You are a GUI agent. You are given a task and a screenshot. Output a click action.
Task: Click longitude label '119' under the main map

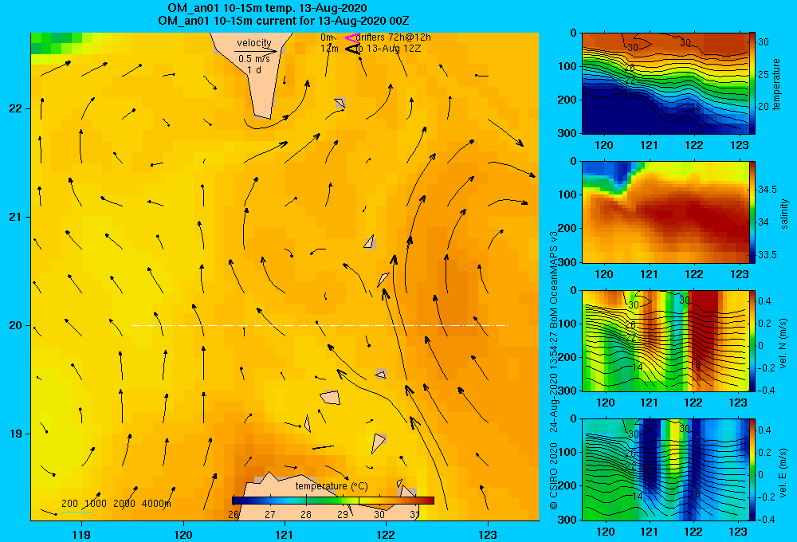pos(81,535)
